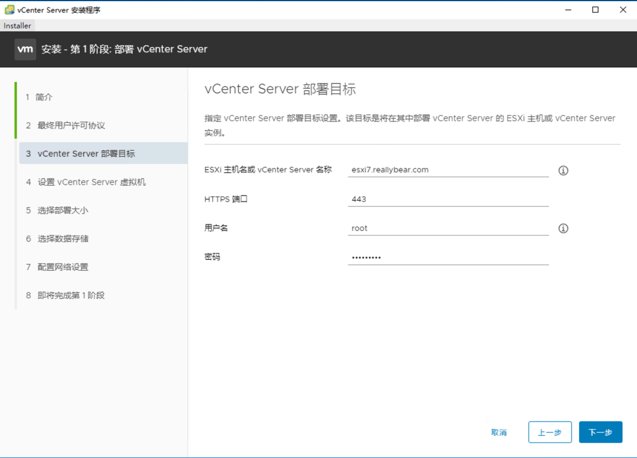The height and width of the screenshot is (458, 637).
Task: Click the vCenter Server installer title bar icon
Action: [9, 10]
